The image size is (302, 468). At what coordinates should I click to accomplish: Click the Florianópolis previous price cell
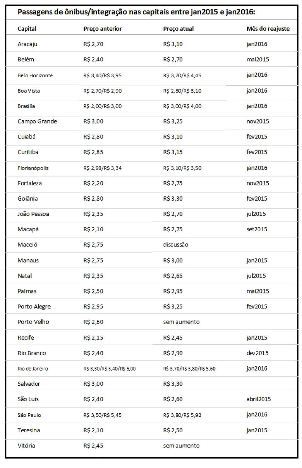[103, 168]
